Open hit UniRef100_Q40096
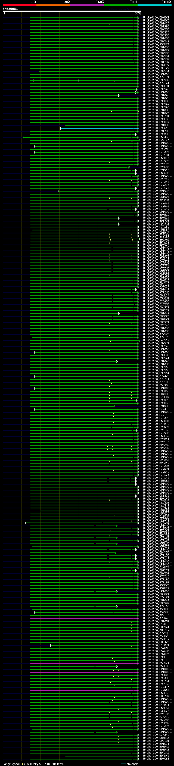 click(156, 161)
